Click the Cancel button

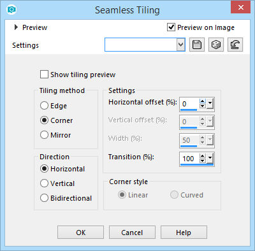132,233
